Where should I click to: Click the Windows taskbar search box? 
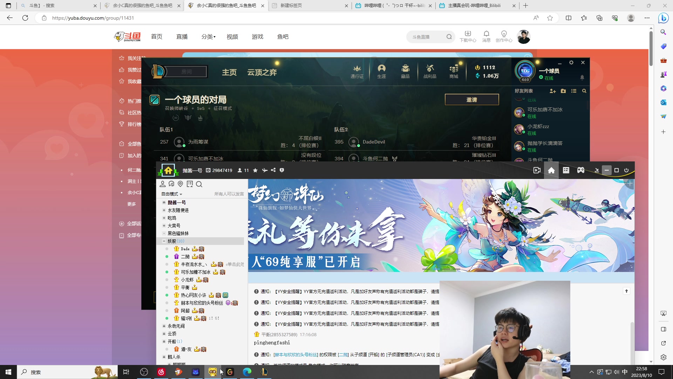pyautogui.click(x=67, y=372)
